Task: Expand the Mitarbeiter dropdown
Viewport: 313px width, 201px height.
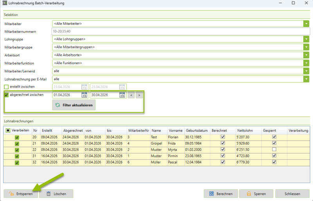Action: click(306, 23)
